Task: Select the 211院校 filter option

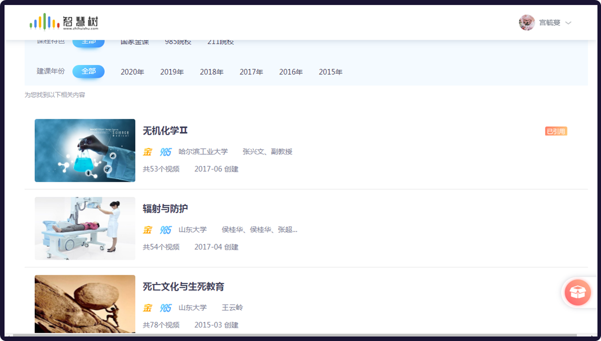Action: pyautogui.click(x=221, y=41)
